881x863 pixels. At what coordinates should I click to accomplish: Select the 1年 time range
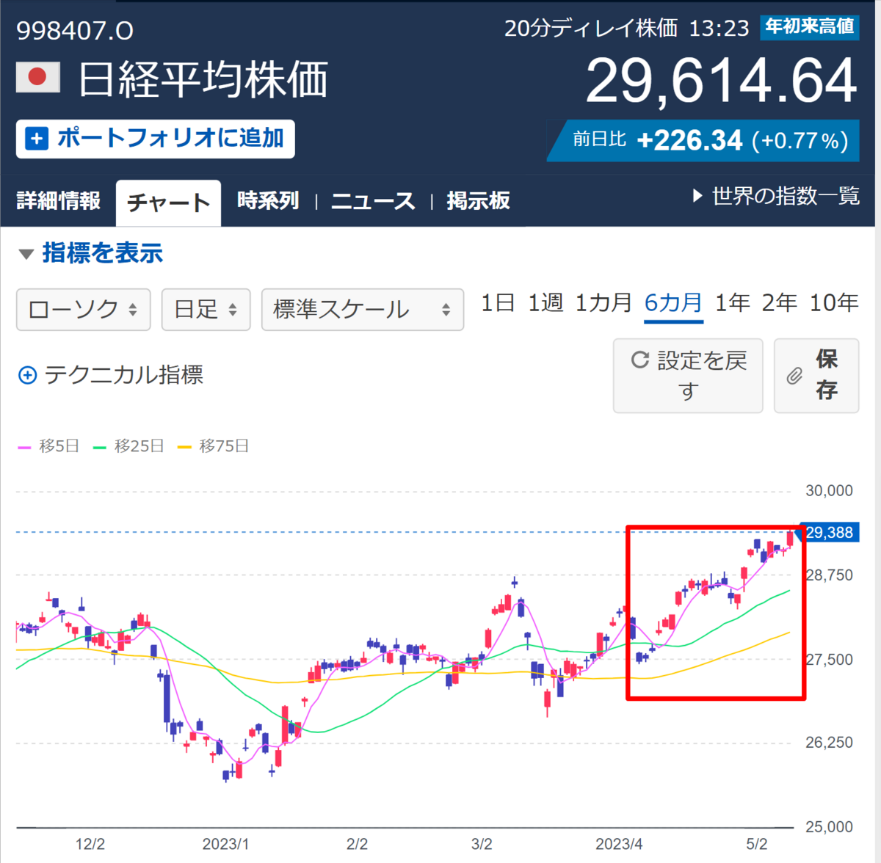point(732,303)
